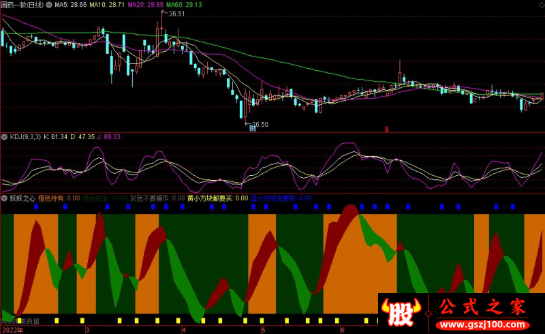545x334 pixels.
Task: Collapse the KDJ(9,3,3) indicator panel arrow
Action: point(5,137)
